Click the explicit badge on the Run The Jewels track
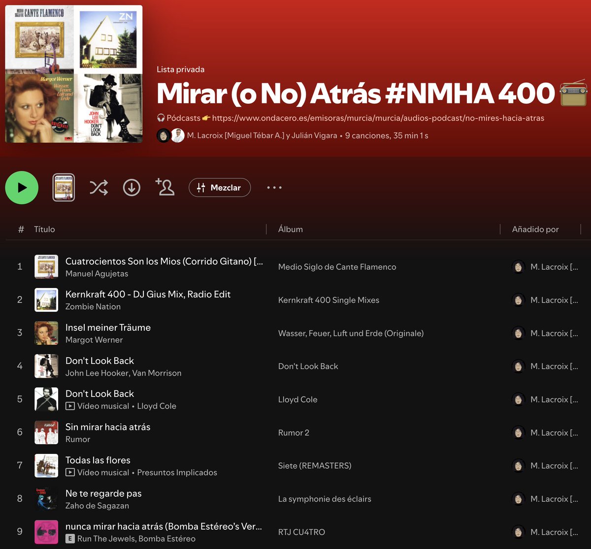 (x=71, y=539)
